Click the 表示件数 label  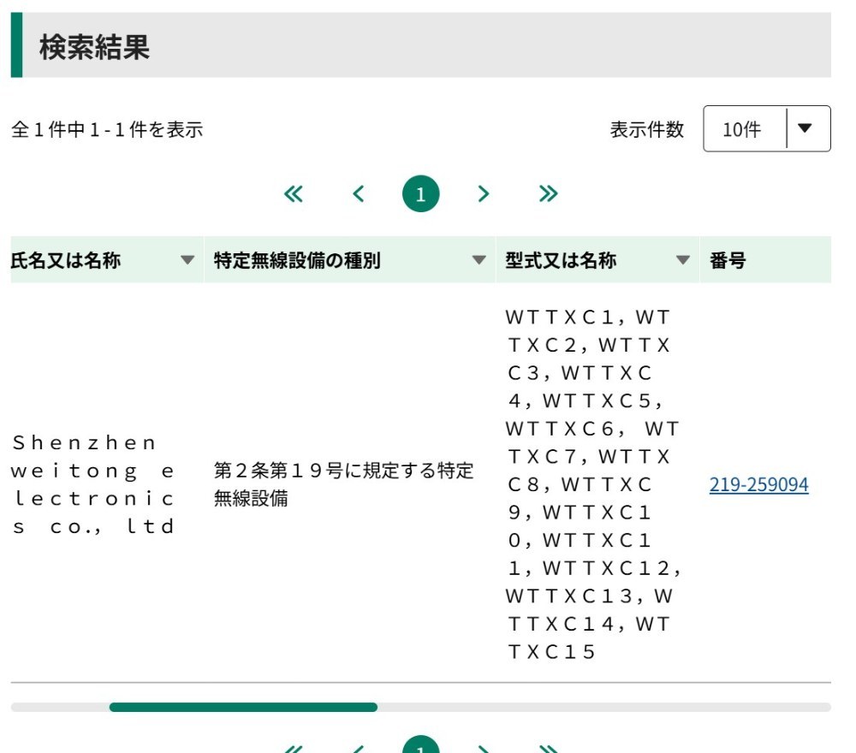point(646,129)
